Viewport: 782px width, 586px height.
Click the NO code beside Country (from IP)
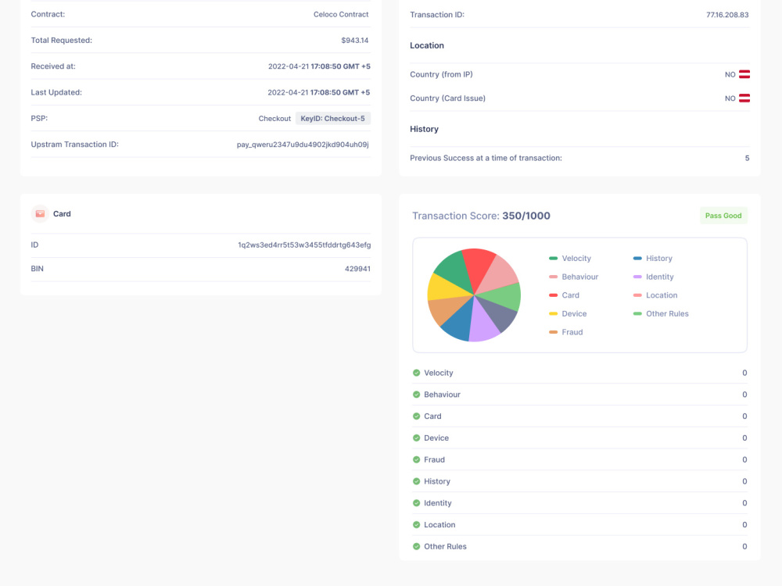(x=730, y=74)
